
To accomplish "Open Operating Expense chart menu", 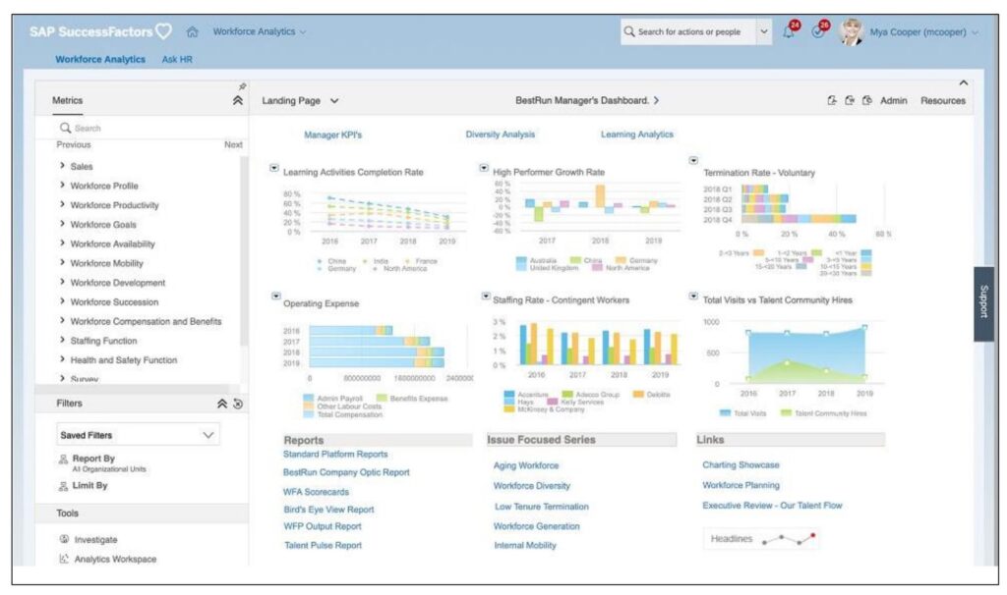I will [276, 297].
